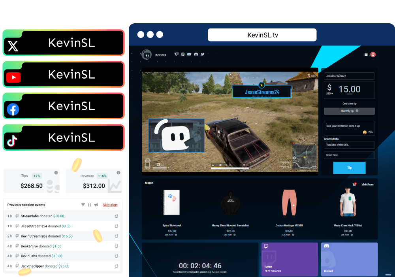Open the Discord icon in the header
The width and height of the screenshot is (395, 277).
tap(196, 54)
